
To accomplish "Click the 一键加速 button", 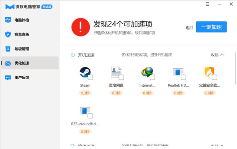I will point(211,27).
